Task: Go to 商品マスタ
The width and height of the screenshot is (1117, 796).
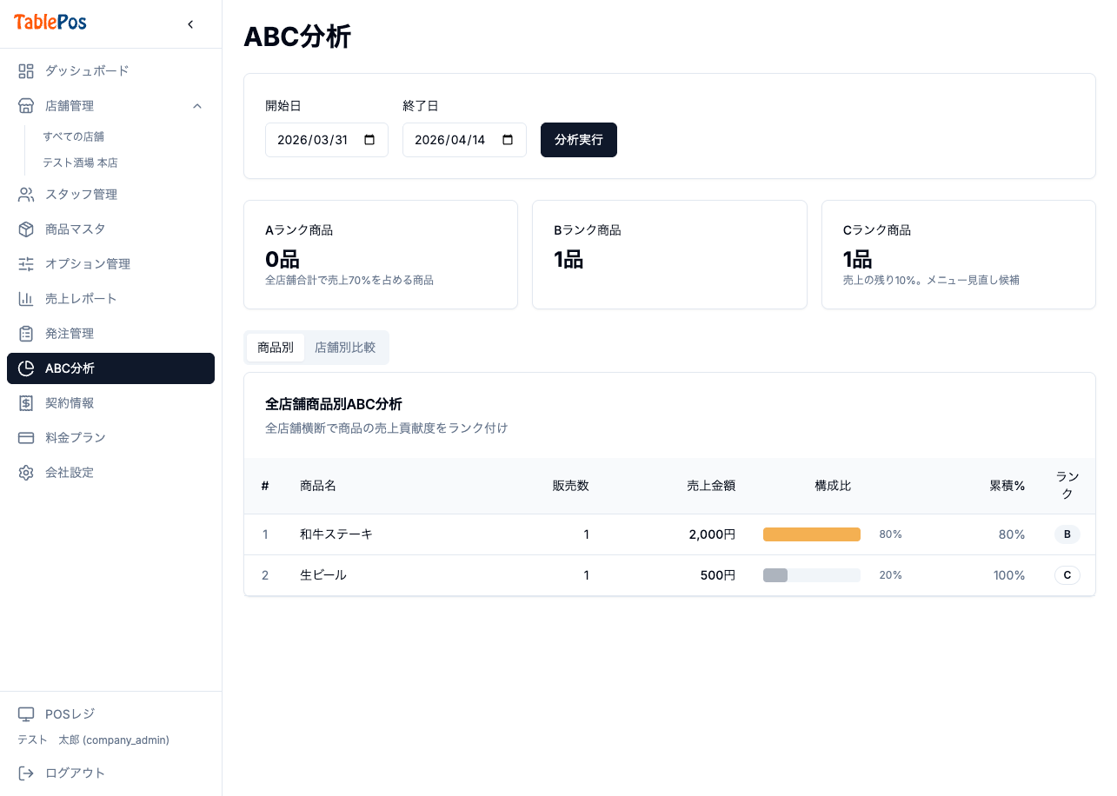Action: [110, 229]
